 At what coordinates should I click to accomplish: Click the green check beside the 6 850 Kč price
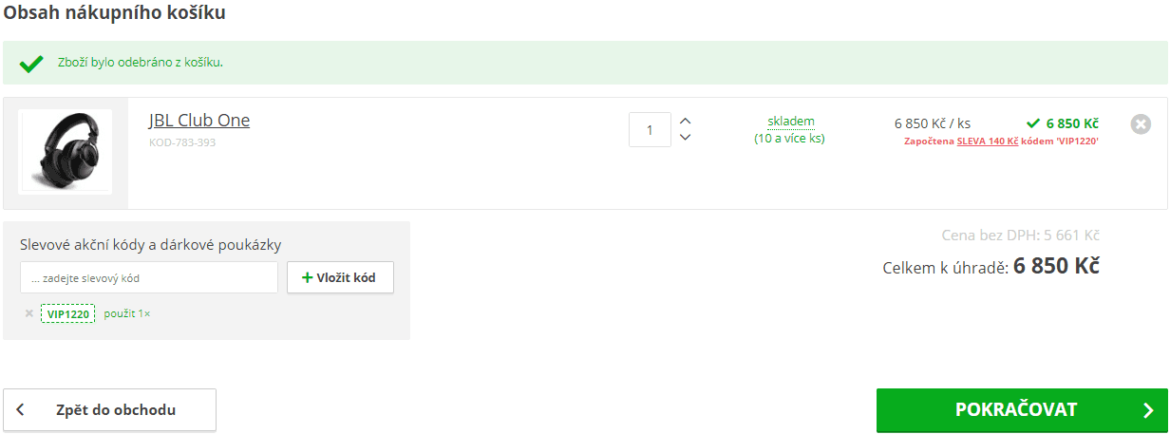1033,123
